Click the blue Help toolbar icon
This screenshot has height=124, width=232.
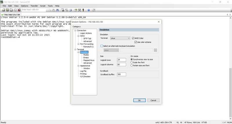pyautogui.click(x=89, y=10)
